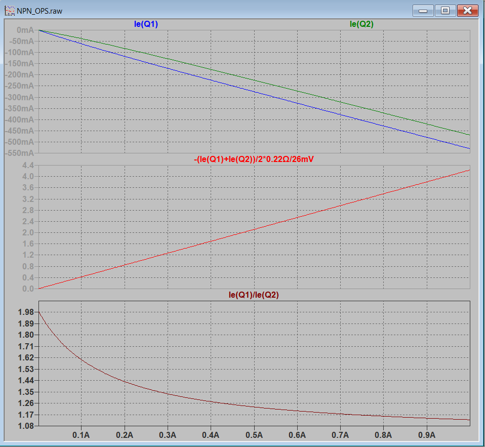This screenshot has height=447, width=485.
Task: Click the 3.2 axis label in middle pane
Action: pyautogui.click(x=28, y=199)
